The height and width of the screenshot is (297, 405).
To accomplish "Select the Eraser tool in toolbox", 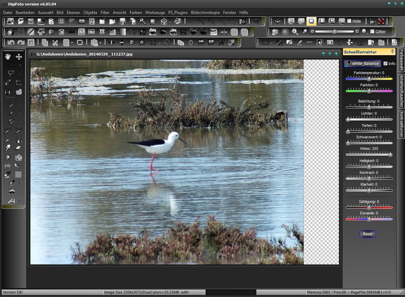I will coord(19,147).
